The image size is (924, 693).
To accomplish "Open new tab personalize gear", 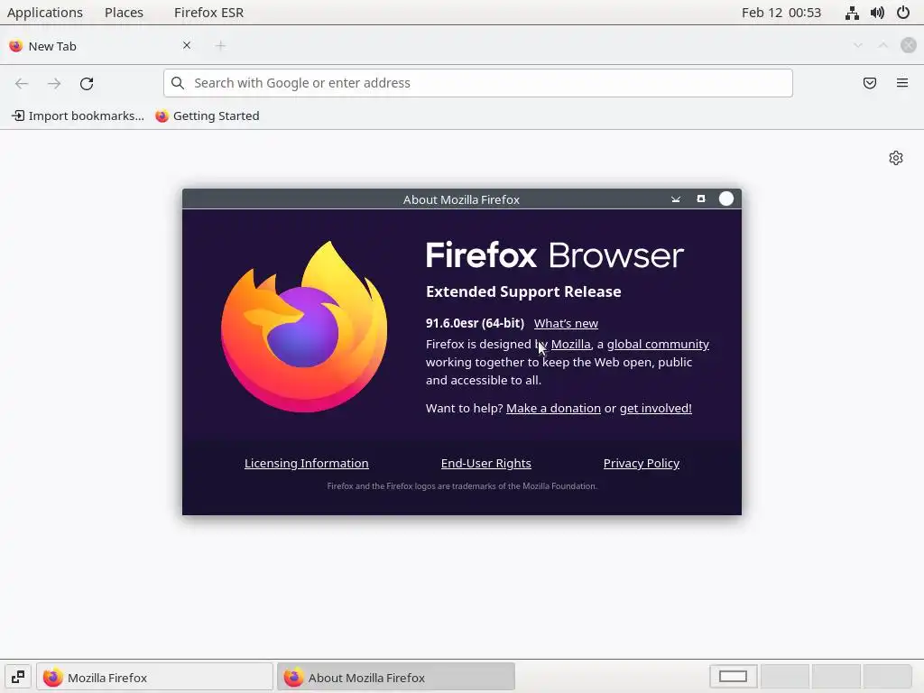I will [896, 158].
